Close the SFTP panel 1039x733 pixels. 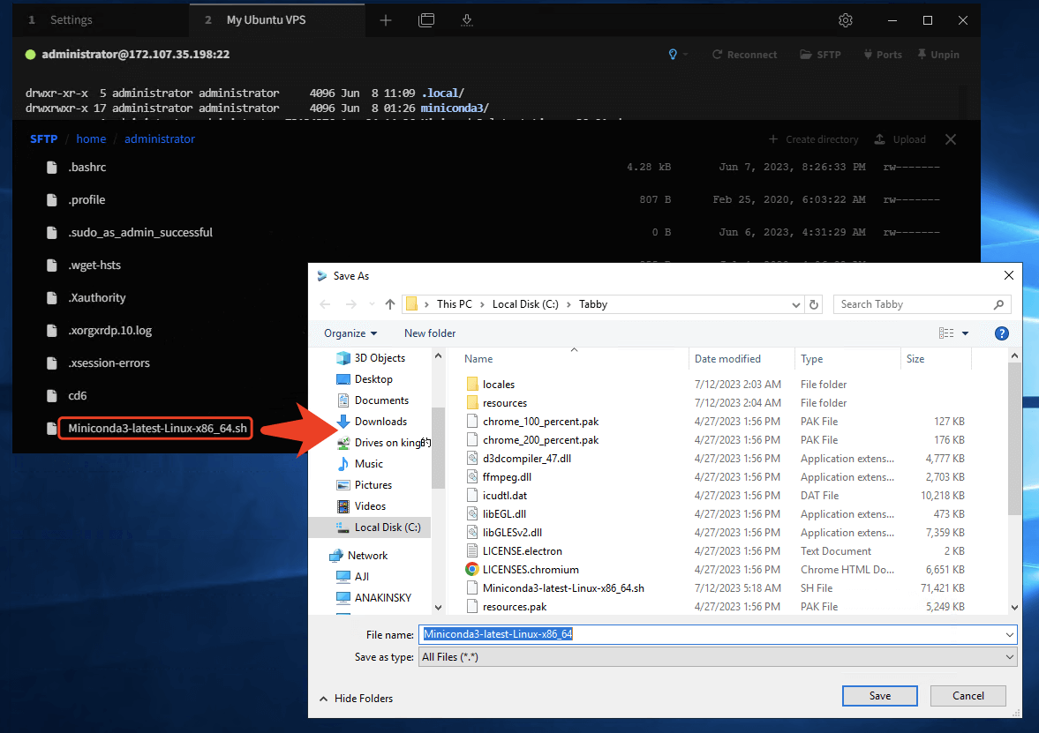click(951, 139)
